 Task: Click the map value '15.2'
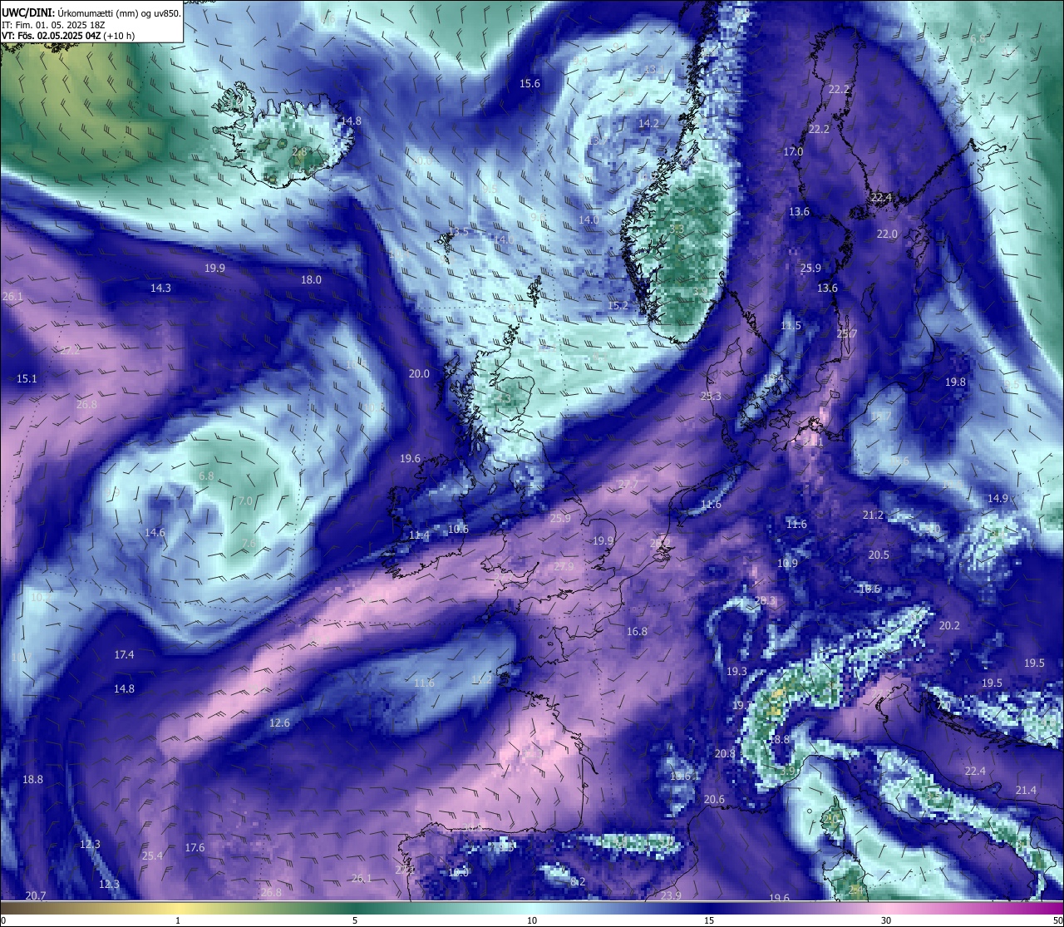click(618, 305)
